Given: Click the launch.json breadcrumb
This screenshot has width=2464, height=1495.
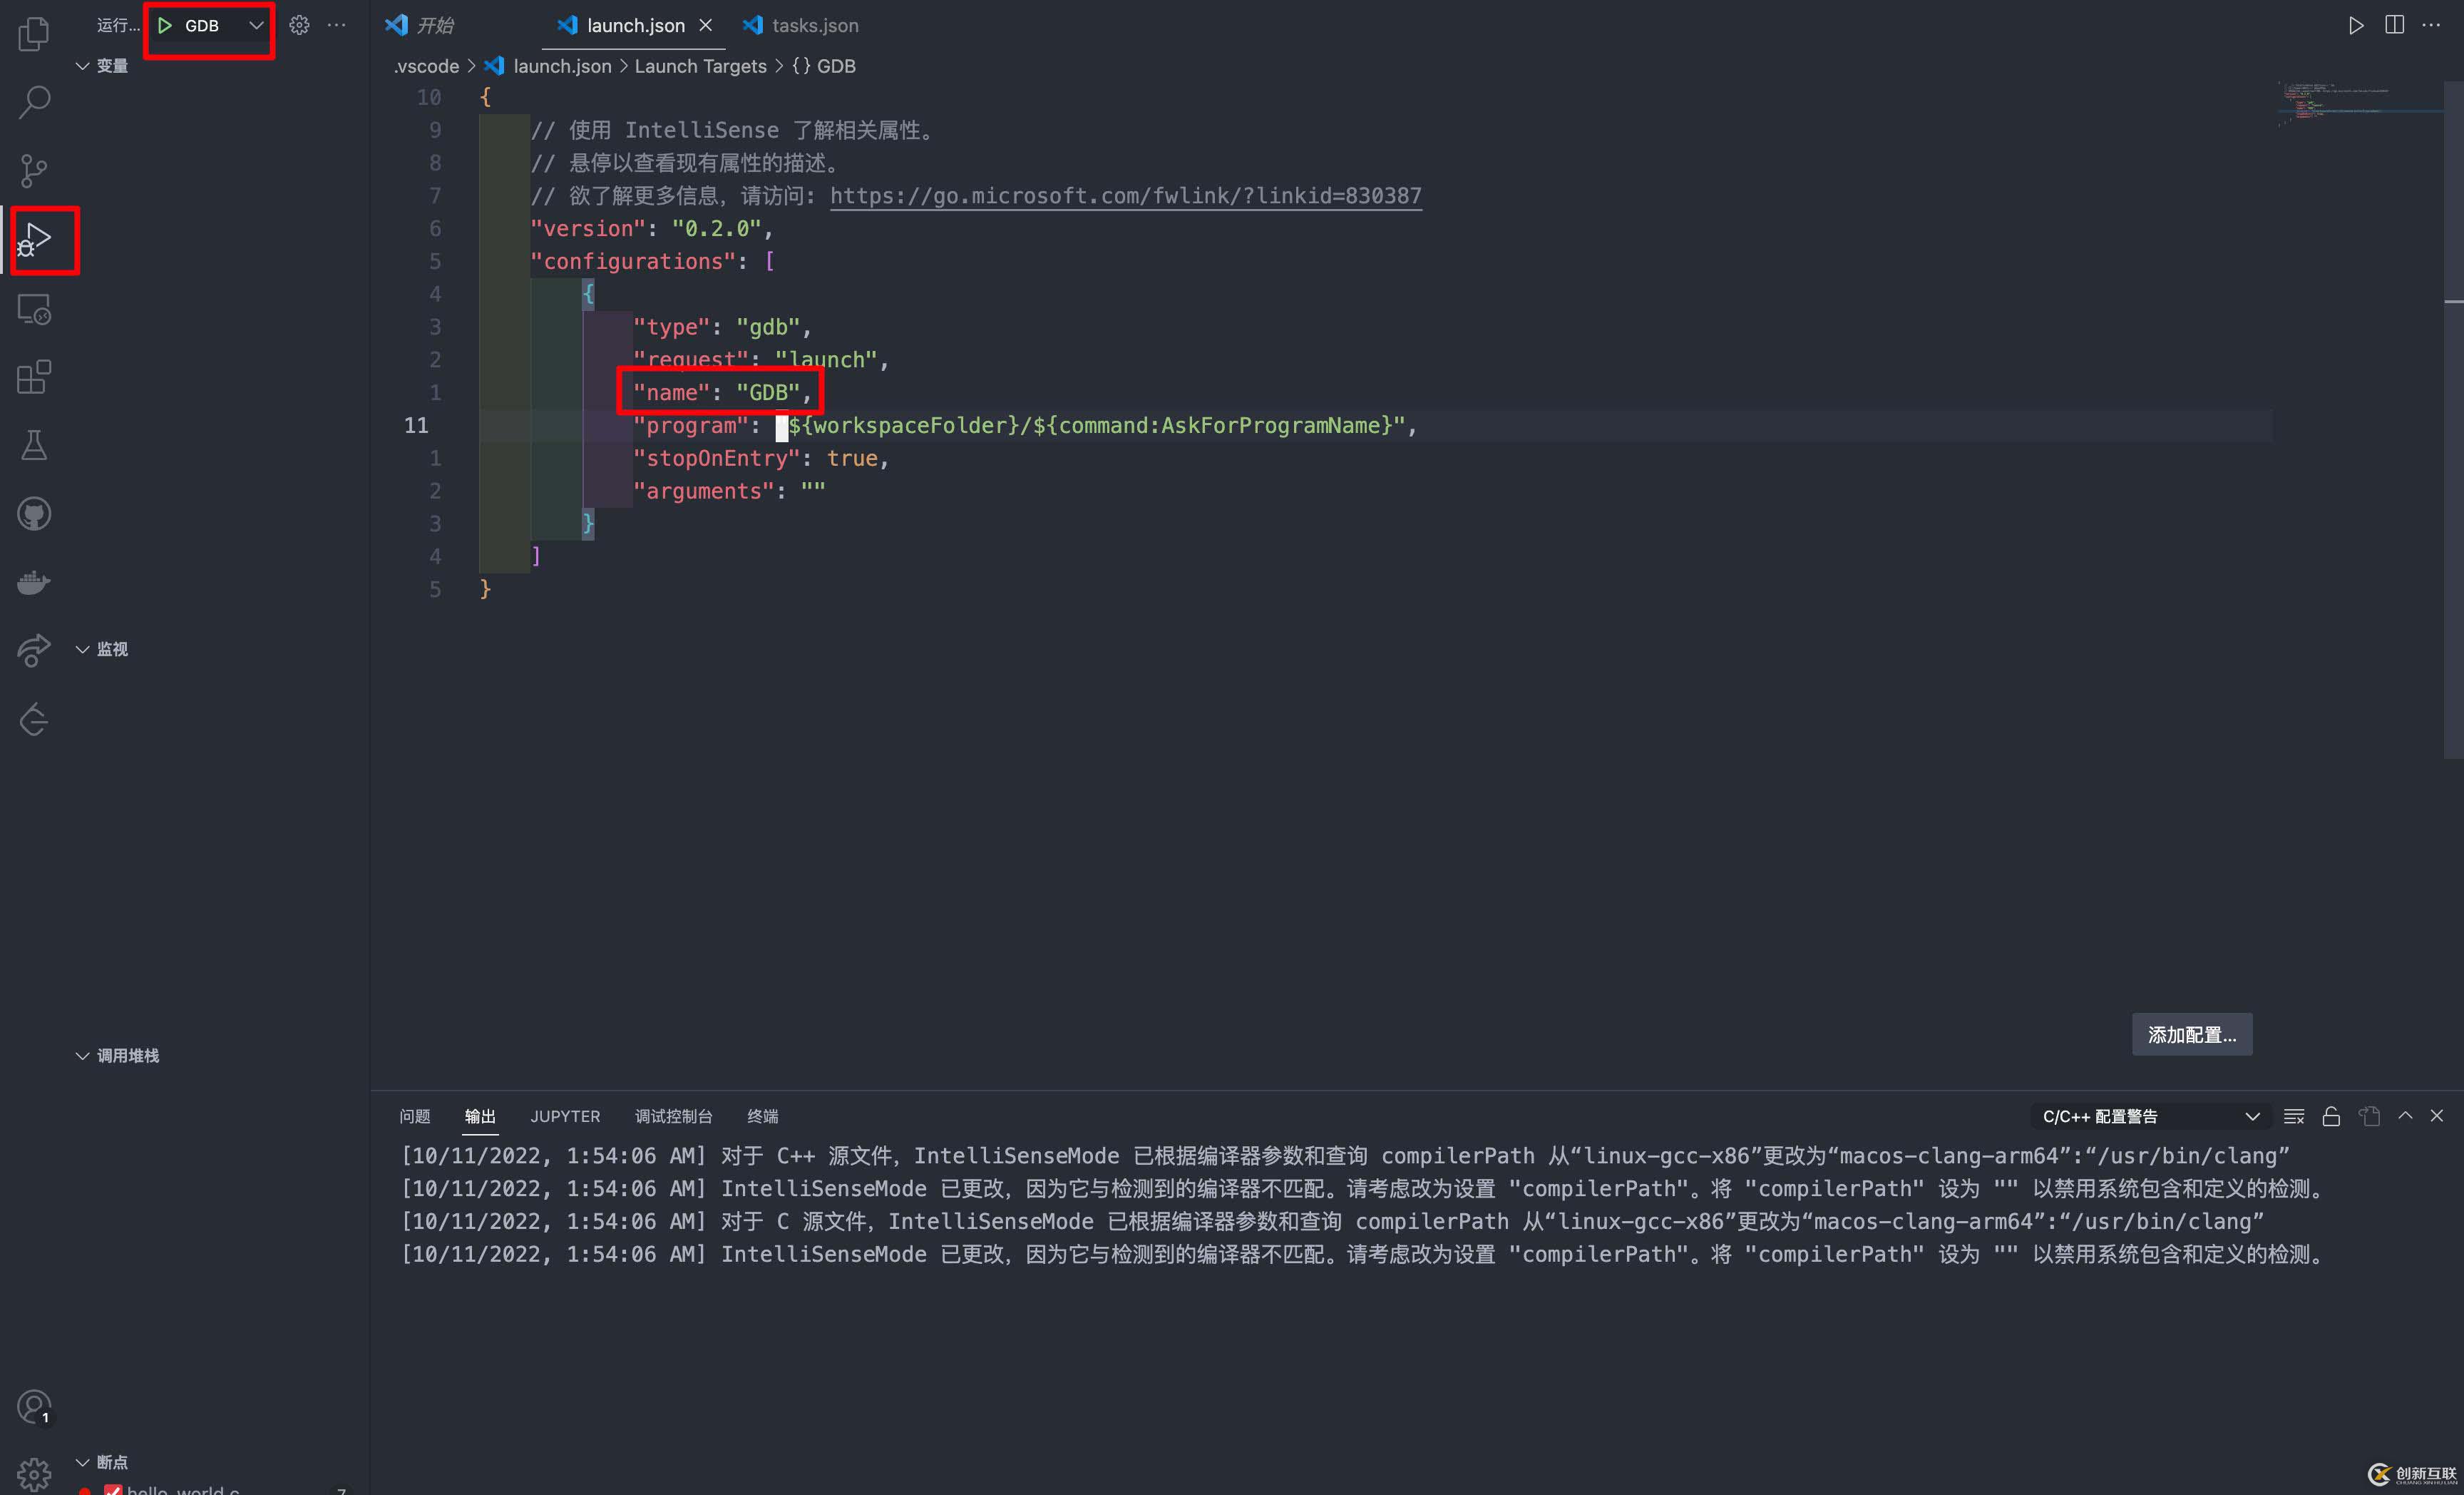Looking at the screenshot, I should point(561,66).
